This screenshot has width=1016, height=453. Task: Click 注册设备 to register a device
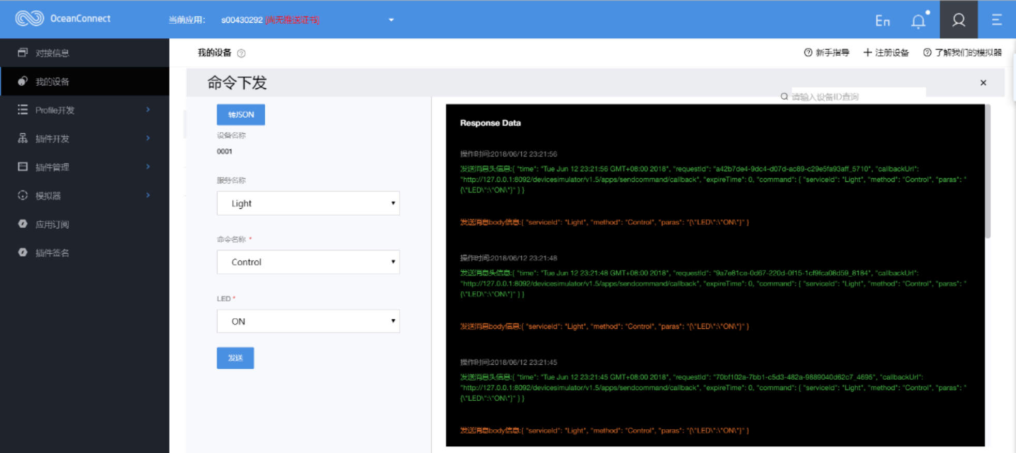[x=886, y=53]
